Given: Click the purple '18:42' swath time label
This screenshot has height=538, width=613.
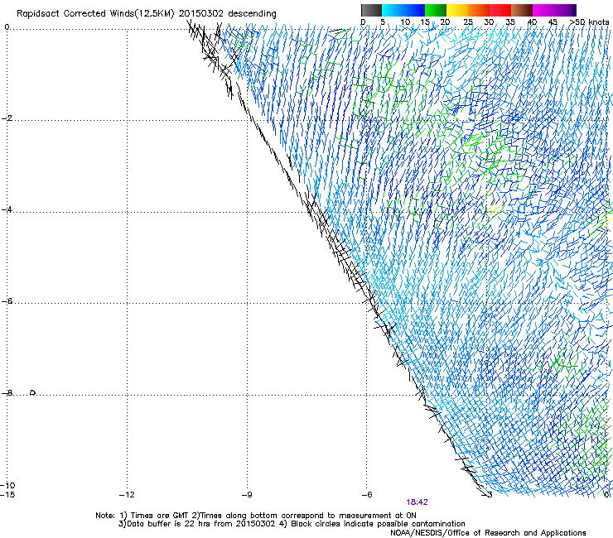Looking at the screenshot, I should point(417,502).
